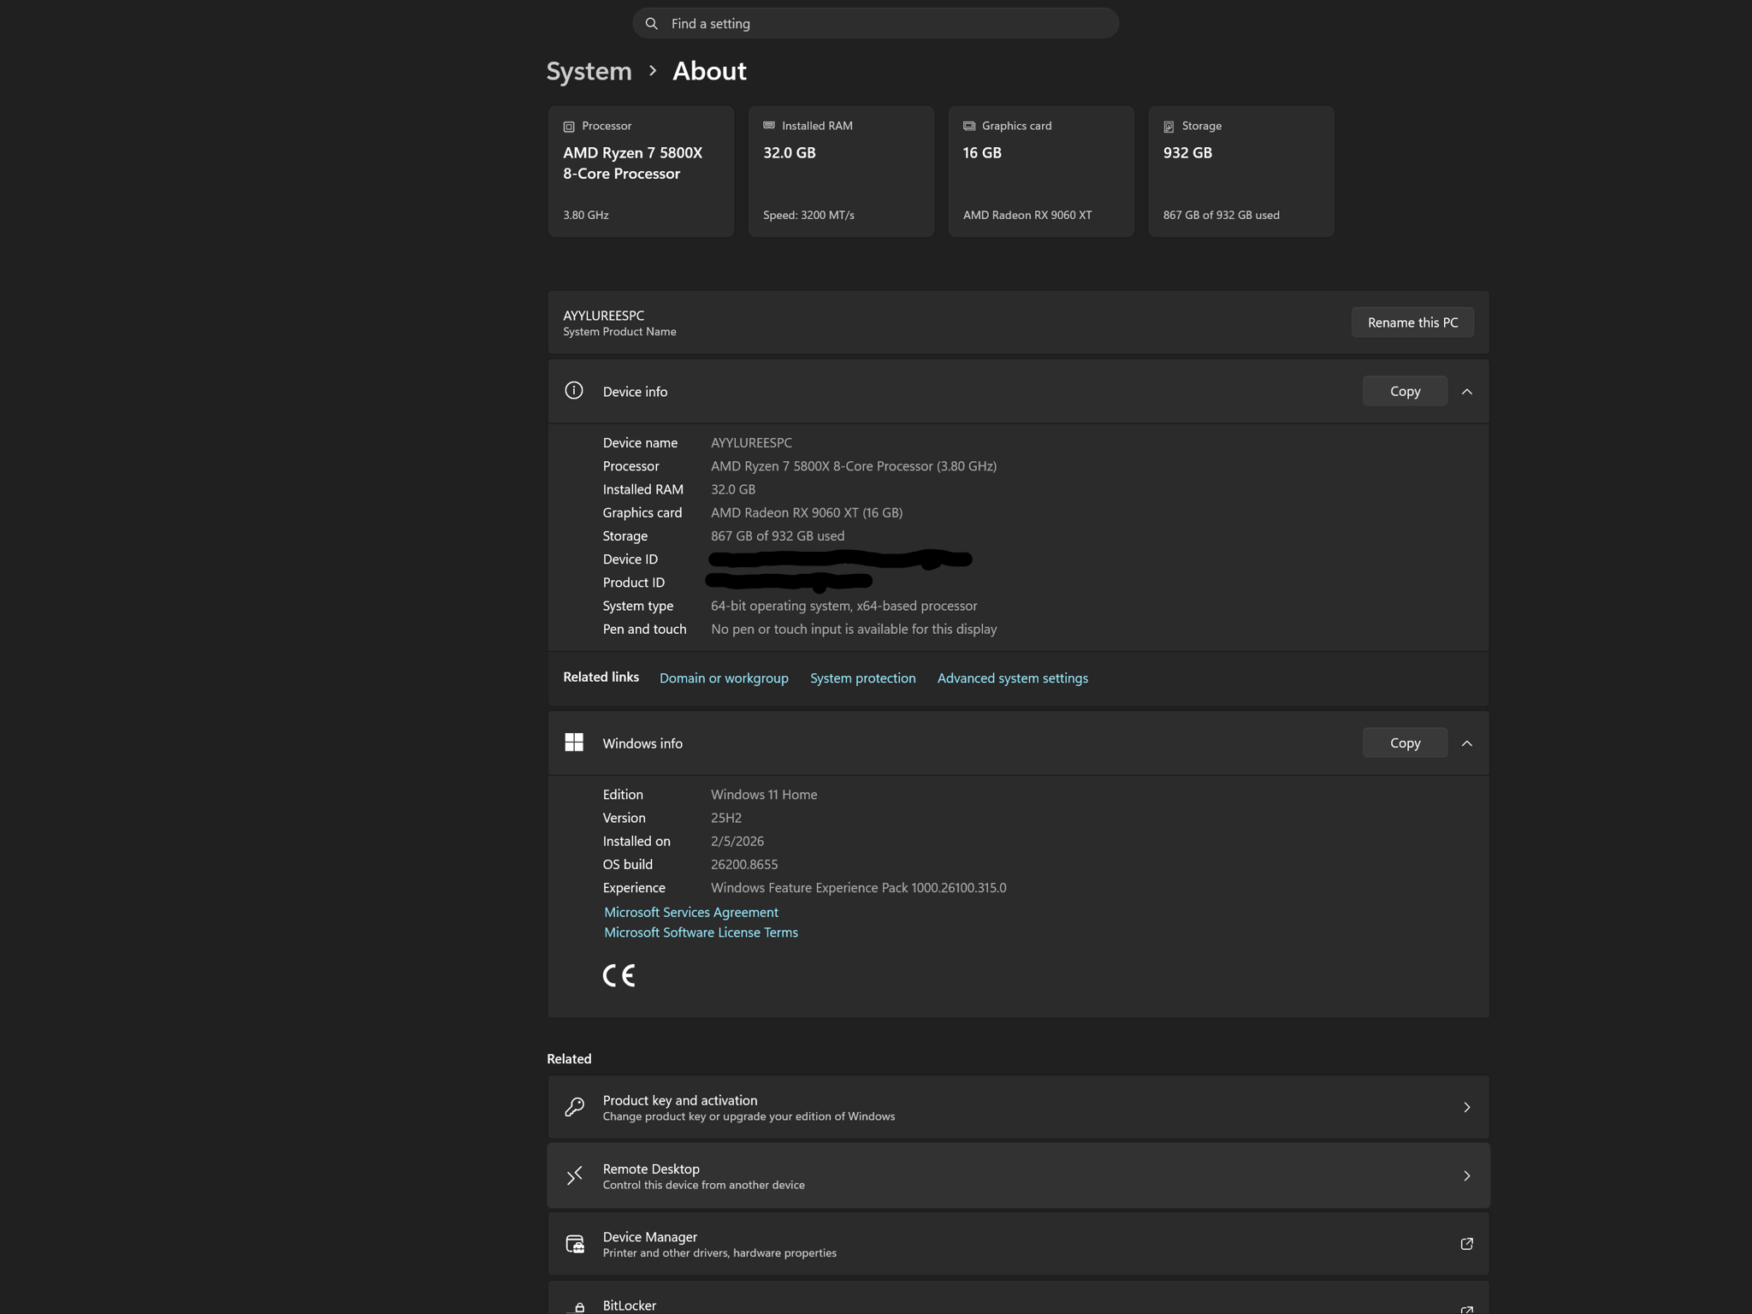Open Microsoft Services Agreement link
1752x1314 pixels.
coord(691,912)
